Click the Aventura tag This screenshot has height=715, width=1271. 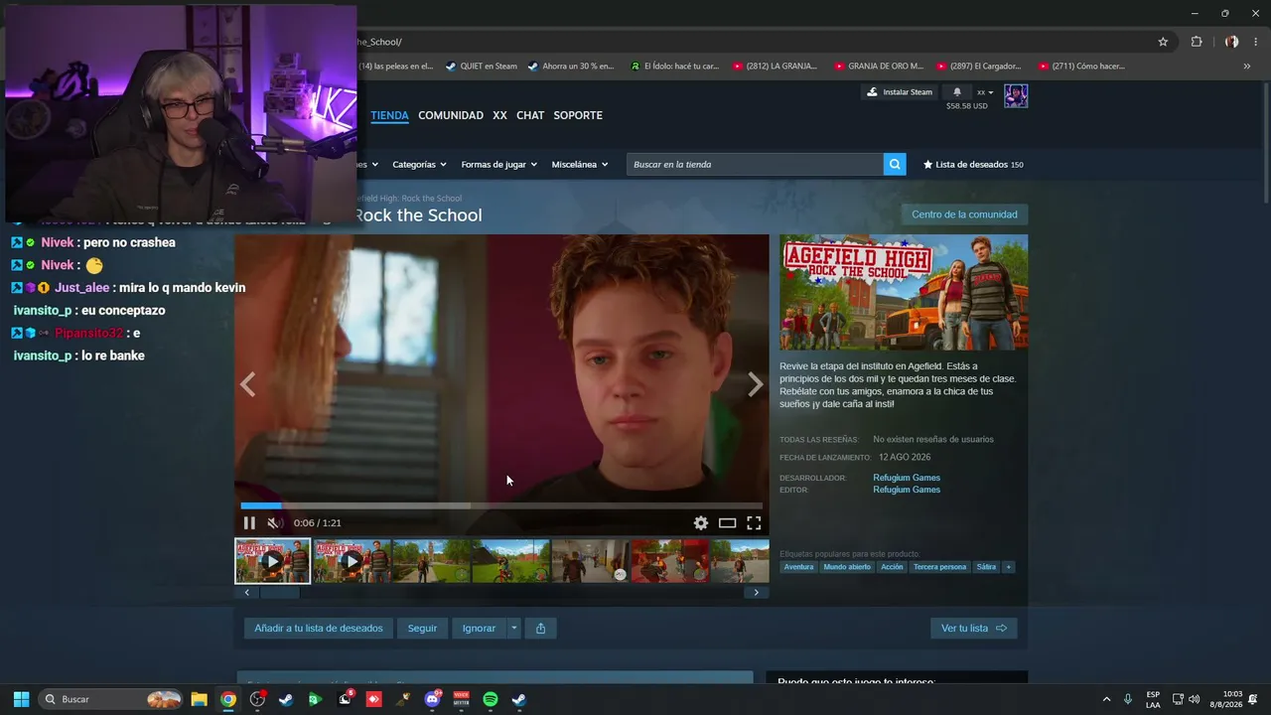[798, 567]
